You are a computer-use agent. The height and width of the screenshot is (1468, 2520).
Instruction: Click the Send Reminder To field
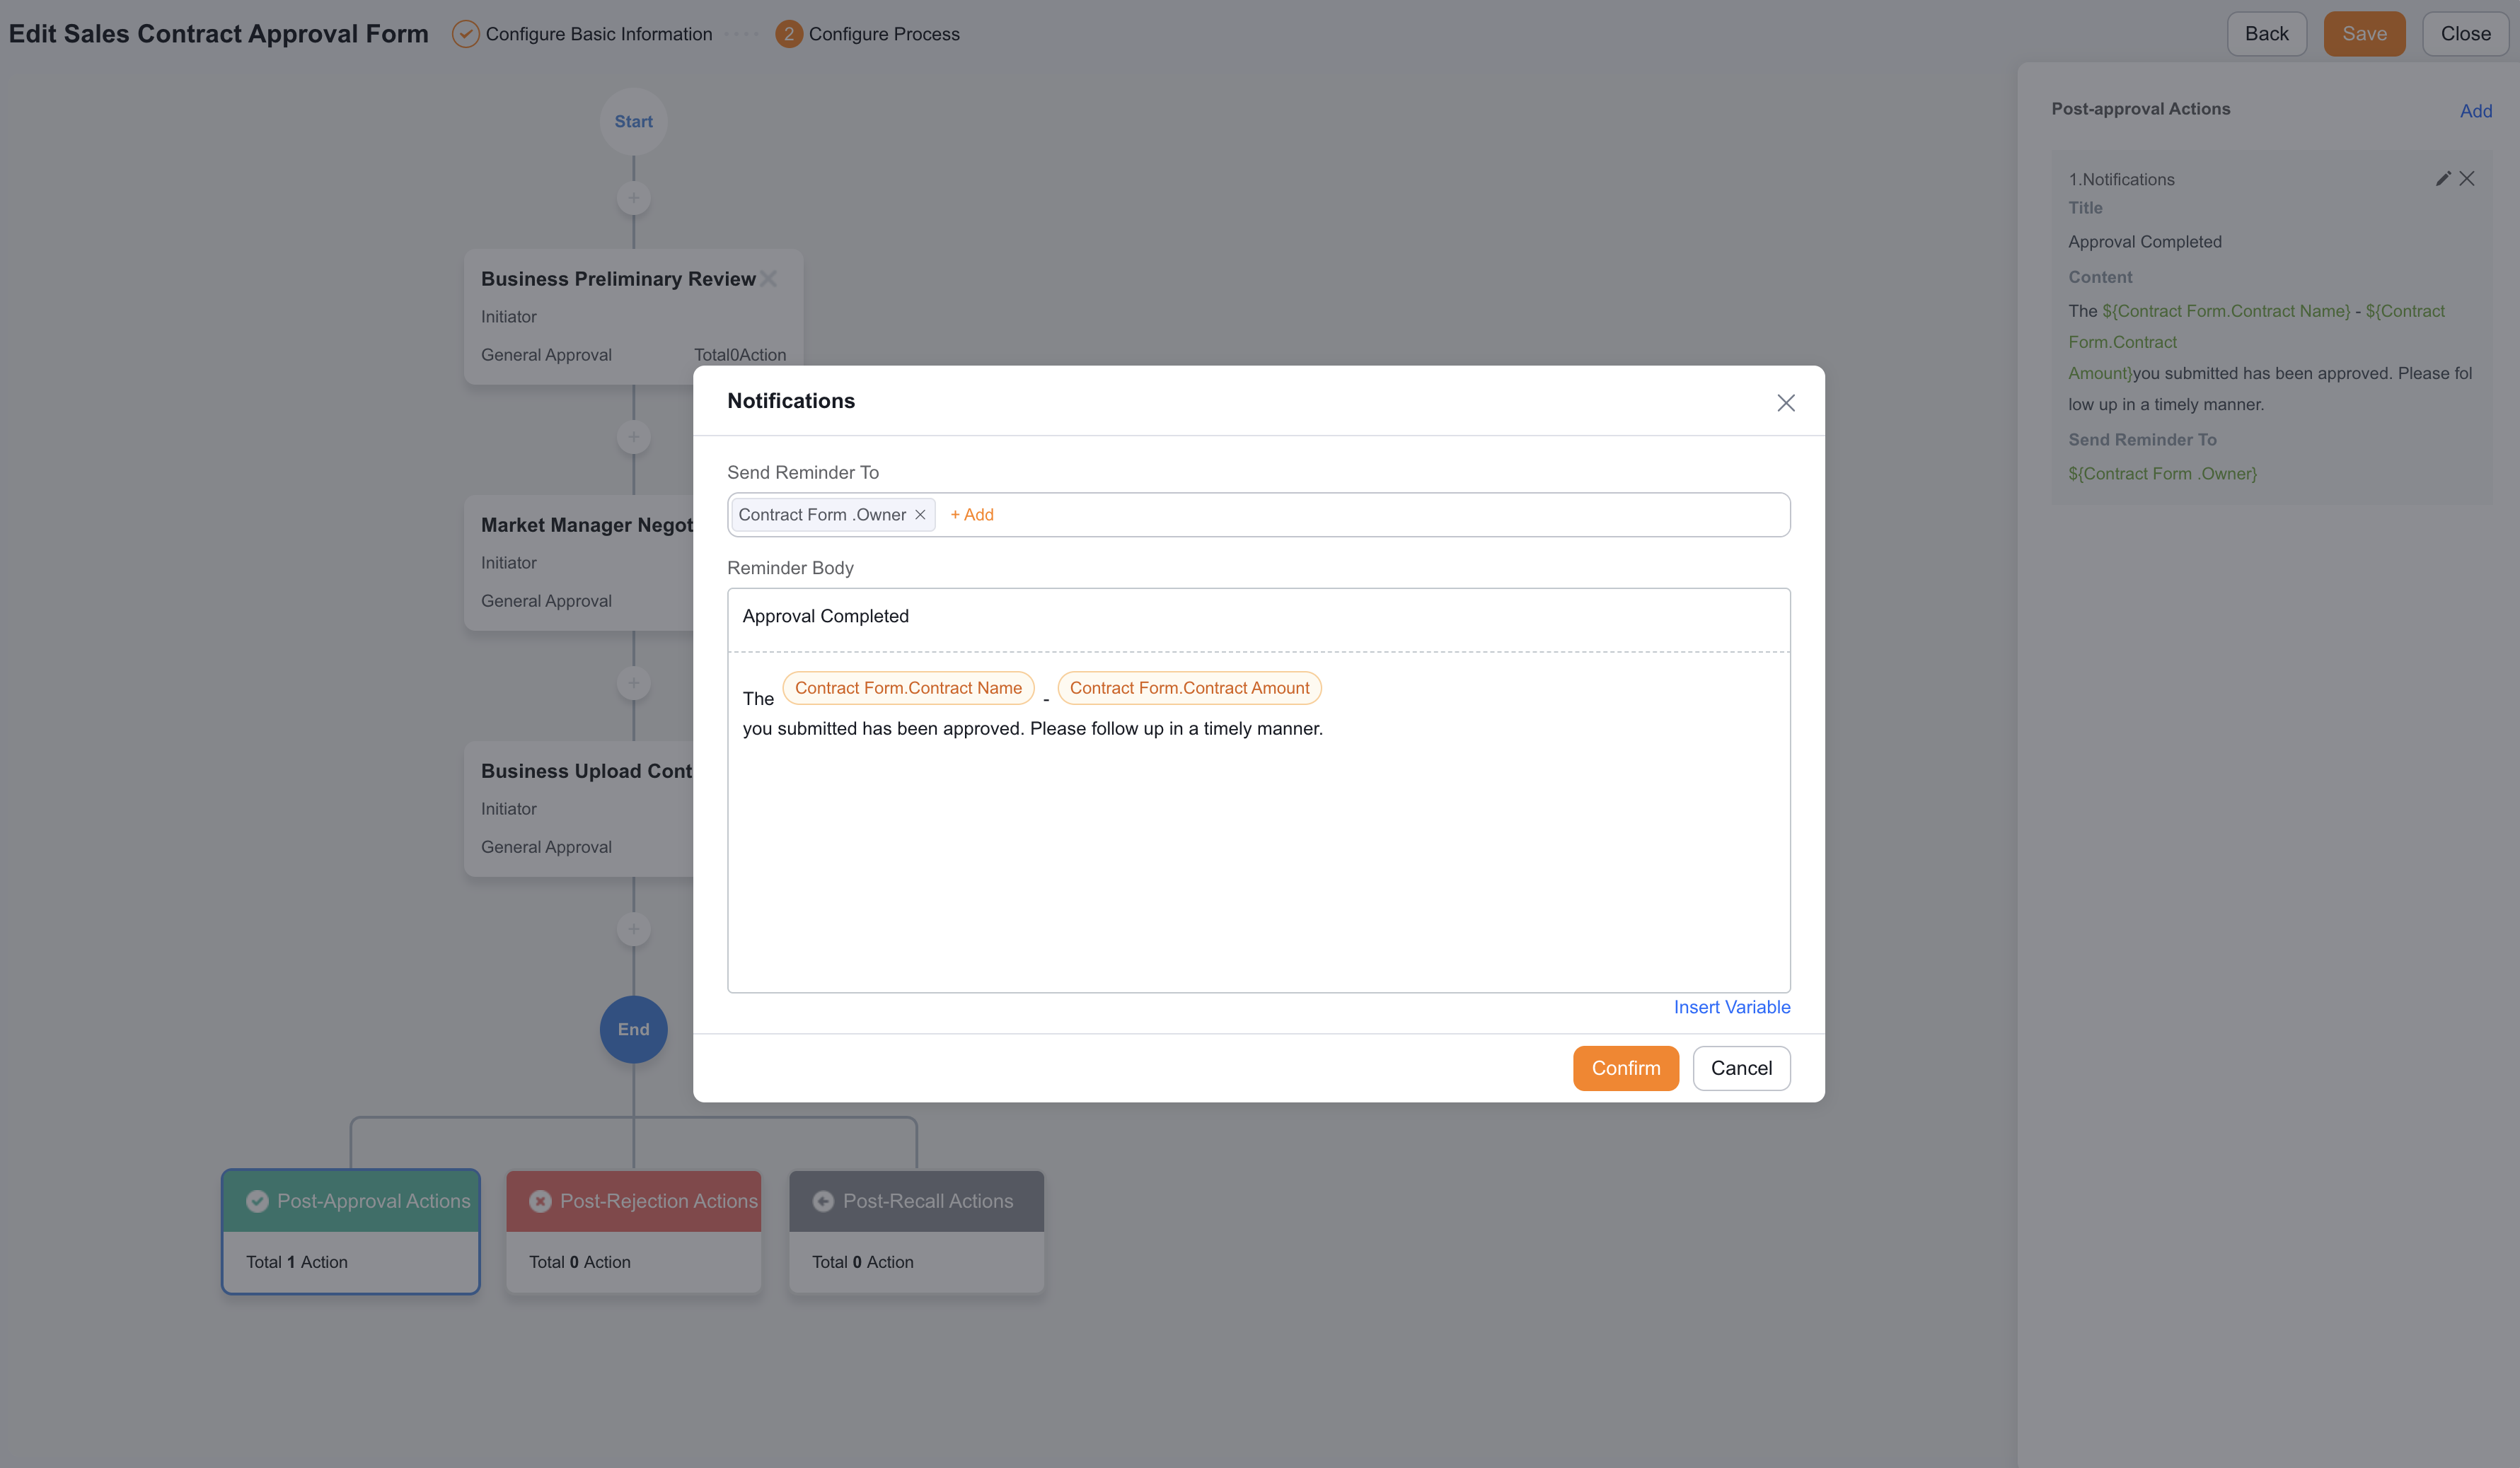(x=1258, y=515)
